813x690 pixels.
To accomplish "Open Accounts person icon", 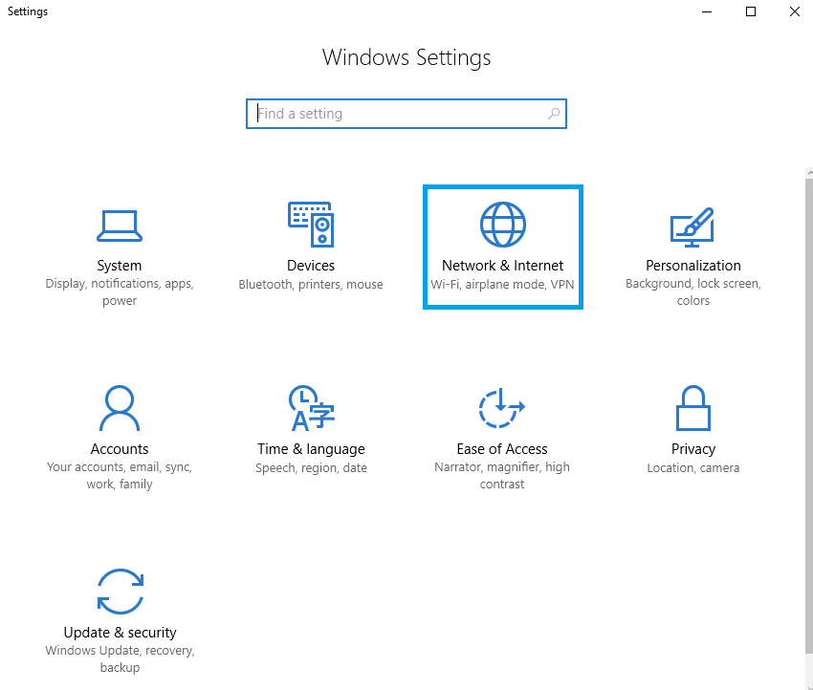I will point(120,408).
